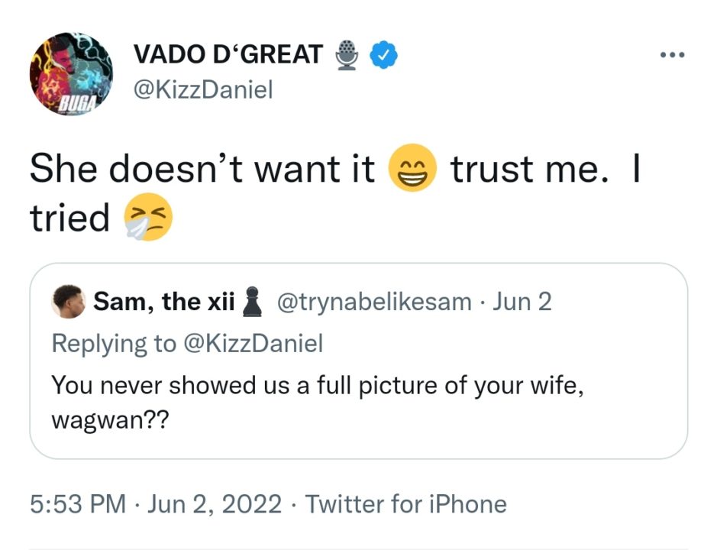Click the Jun 2, 2022 date
This screenshot has height=550, width=717.
click(215, 504)
